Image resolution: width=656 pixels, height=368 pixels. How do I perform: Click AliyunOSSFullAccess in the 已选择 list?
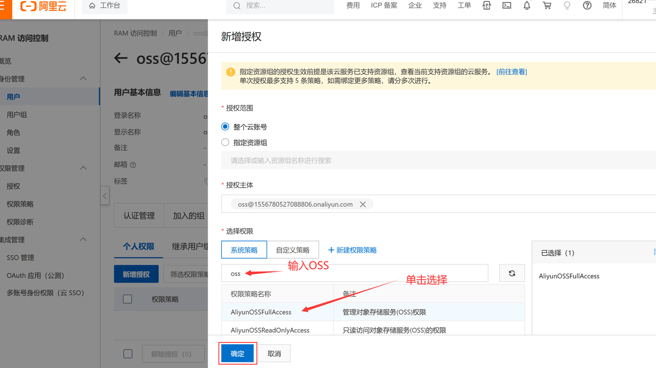tap(569, 276)
